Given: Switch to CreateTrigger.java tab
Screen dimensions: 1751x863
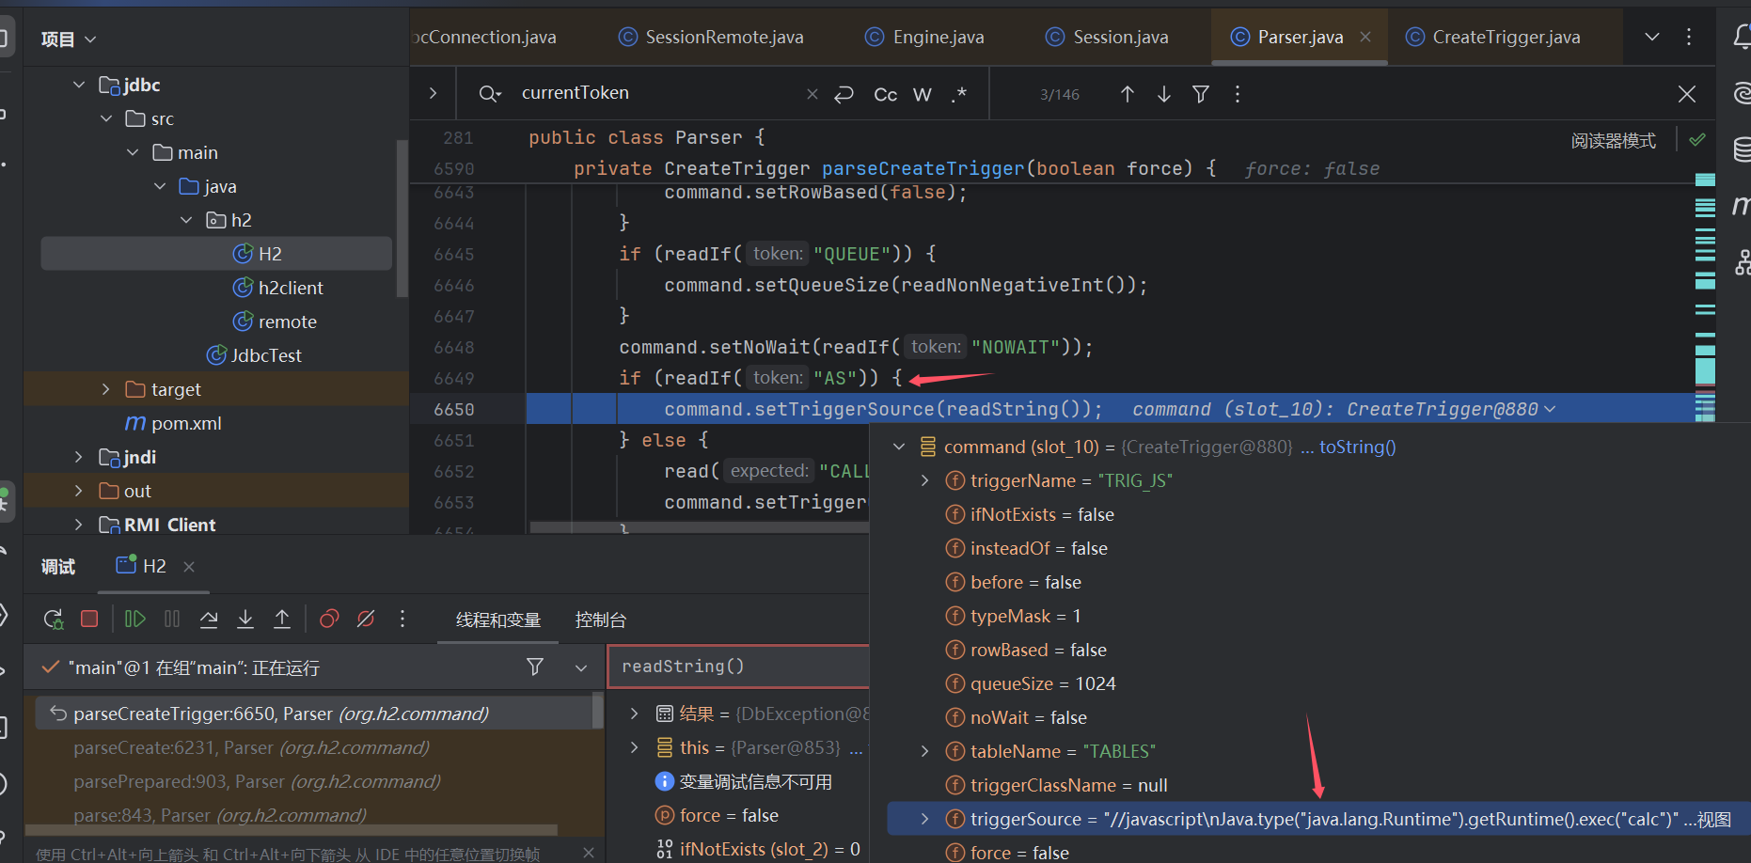Looking at the screenshot, I should point(1492,37).
